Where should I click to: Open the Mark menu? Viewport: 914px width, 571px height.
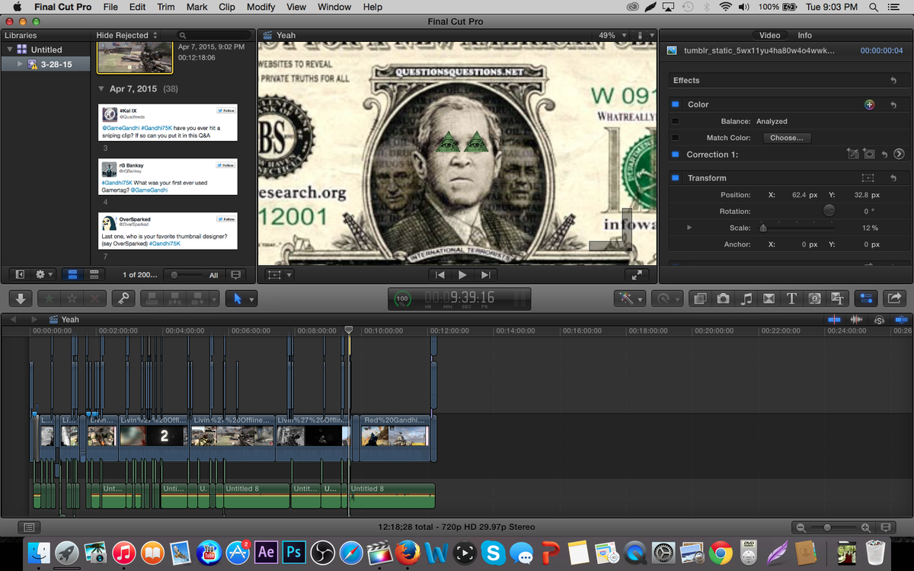(197, 7)
